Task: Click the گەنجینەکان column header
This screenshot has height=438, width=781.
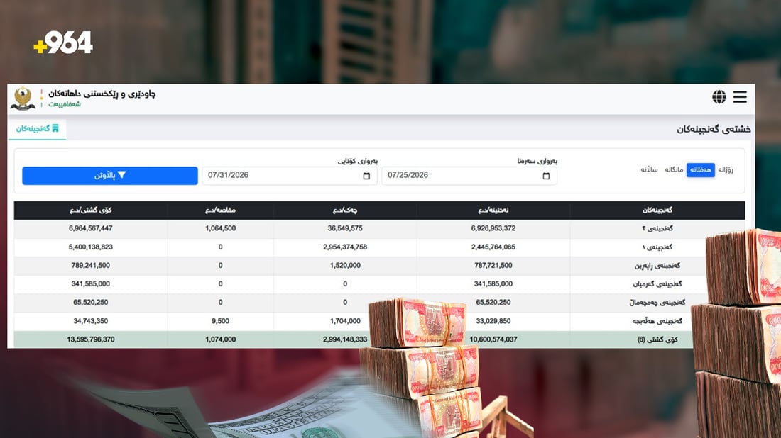Action: (x=657, y=210)
